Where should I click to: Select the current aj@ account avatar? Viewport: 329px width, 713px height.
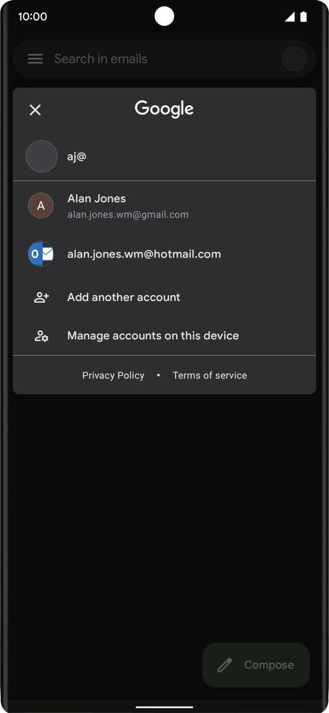42,157
